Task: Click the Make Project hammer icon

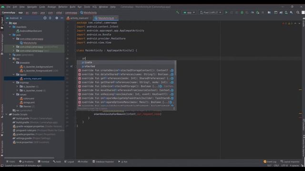Action: 178,12
